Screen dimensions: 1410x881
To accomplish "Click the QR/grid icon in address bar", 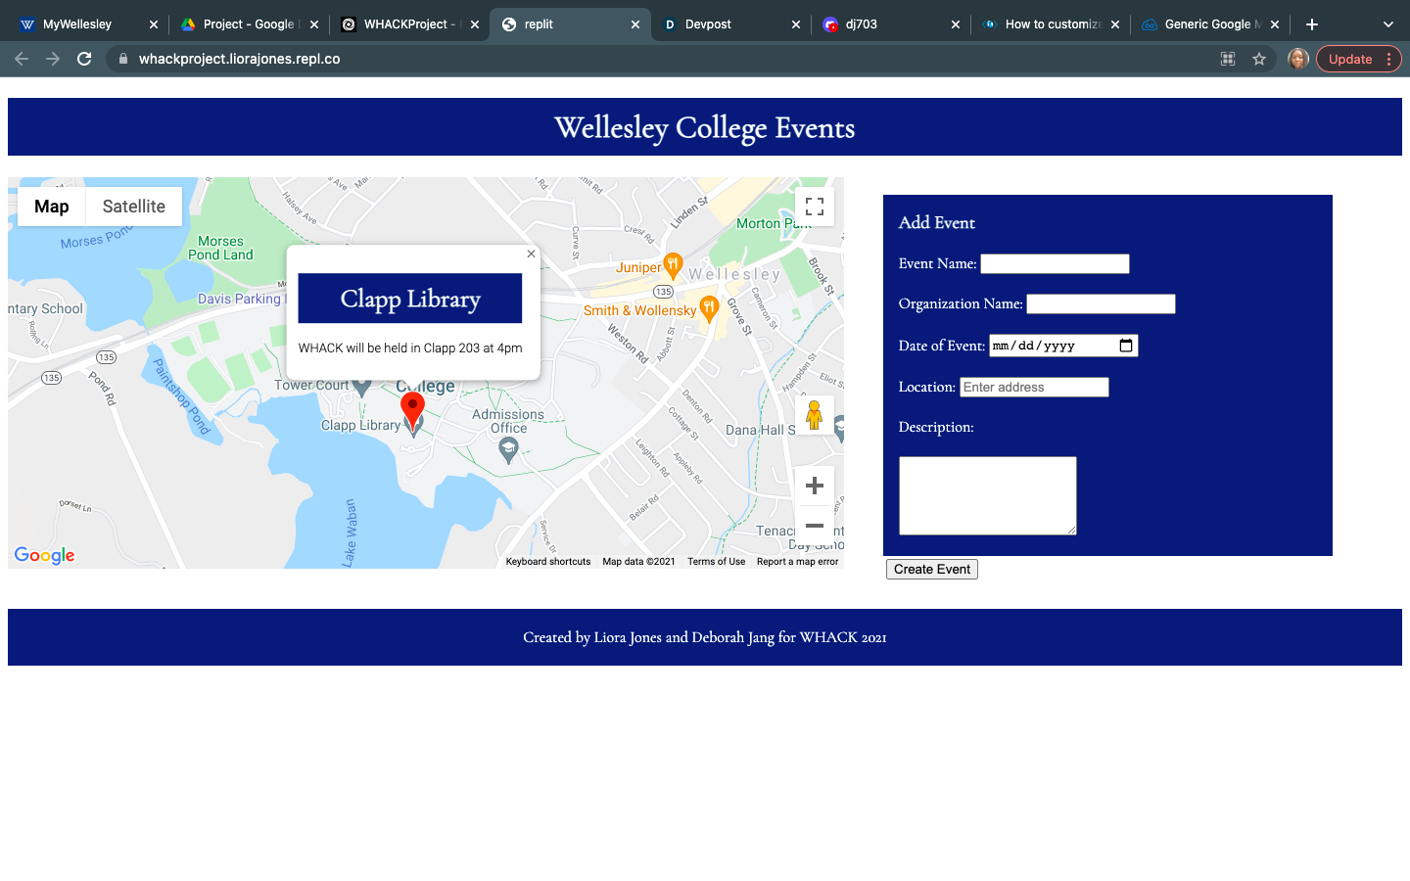I will pos(1228,59).
